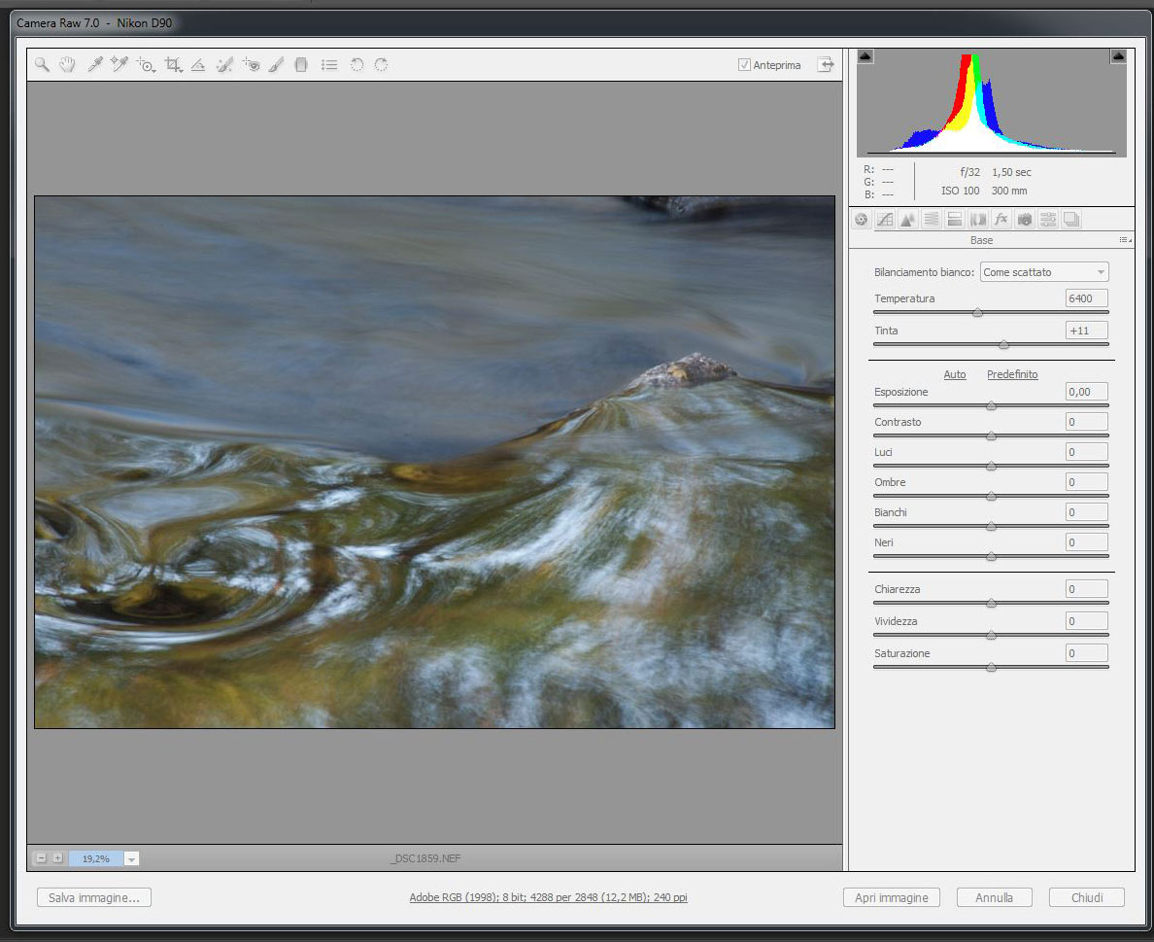The image size is (1154, 942).
Task: Select the Adjustment Brush tool
Action: pos(276,65)
